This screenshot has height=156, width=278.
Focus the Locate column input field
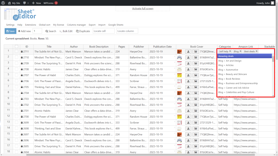click(127, 31)
